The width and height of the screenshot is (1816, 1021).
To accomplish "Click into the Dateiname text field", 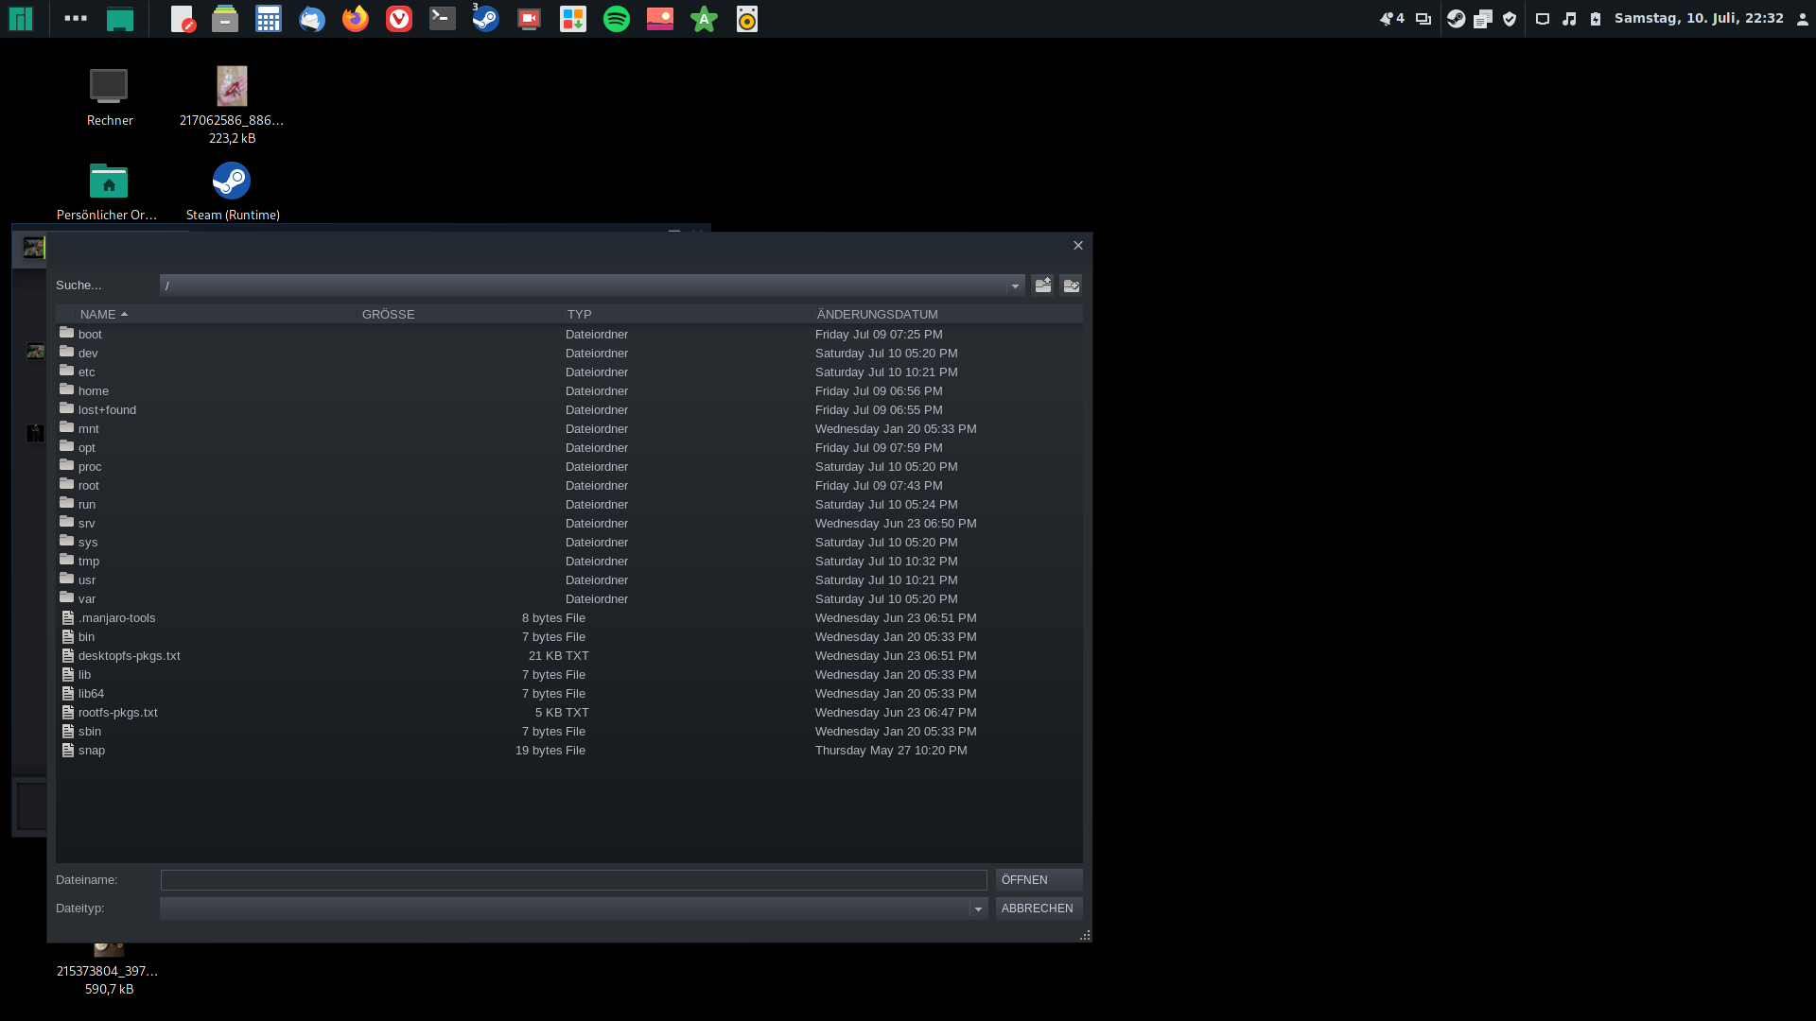I will pos(573,880).
